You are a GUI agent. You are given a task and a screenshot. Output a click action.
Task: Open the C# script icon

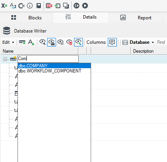21,6
